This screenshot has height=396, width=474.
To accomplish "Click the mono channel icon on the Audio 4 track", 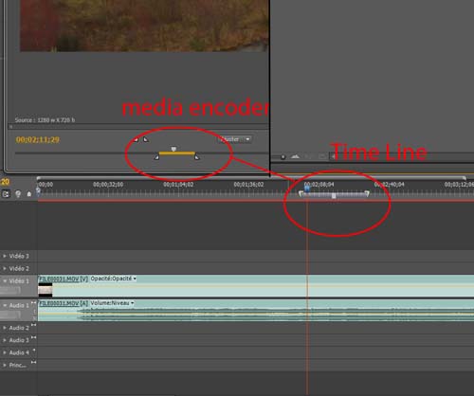I will click(33, 350).
